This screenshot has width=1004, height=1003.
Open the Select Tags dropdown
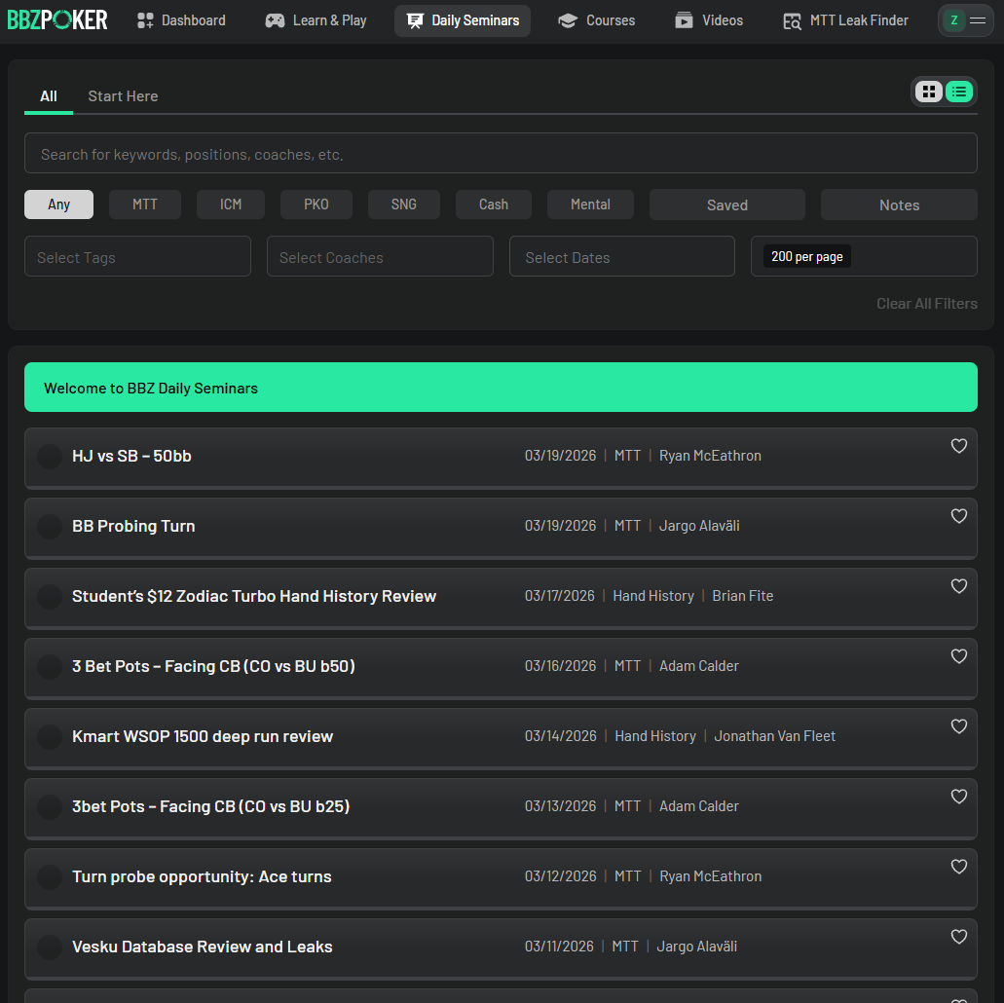(137, 257)
